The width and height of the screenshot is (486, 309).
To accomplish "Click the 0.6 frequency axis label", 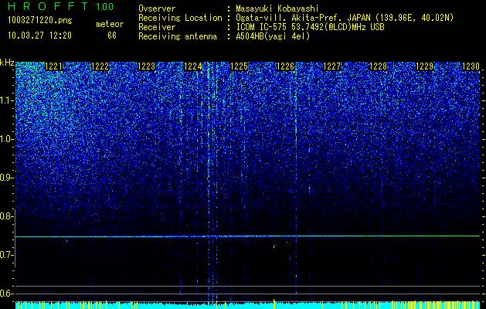I will coord(6,294).
